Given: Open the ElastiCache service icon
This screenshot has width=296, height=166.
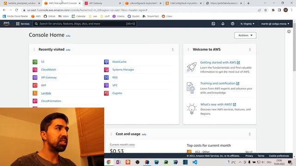Looking at the screenshot, I should pyautogui.click(x=106, y=62).
